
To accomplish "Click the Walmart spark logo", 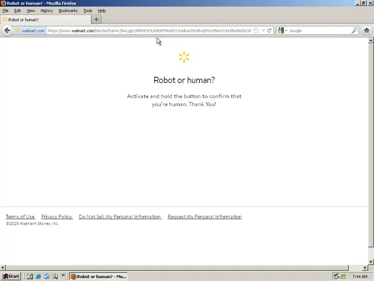I will click(x=184, y=57).
